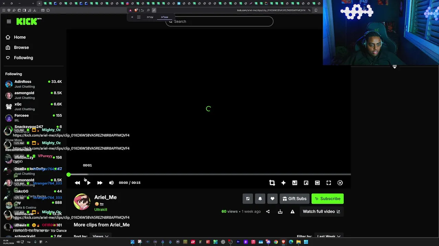Click the crop clip icon in player
The height and width of the screenshot is (246, 439).
[272, 183]
